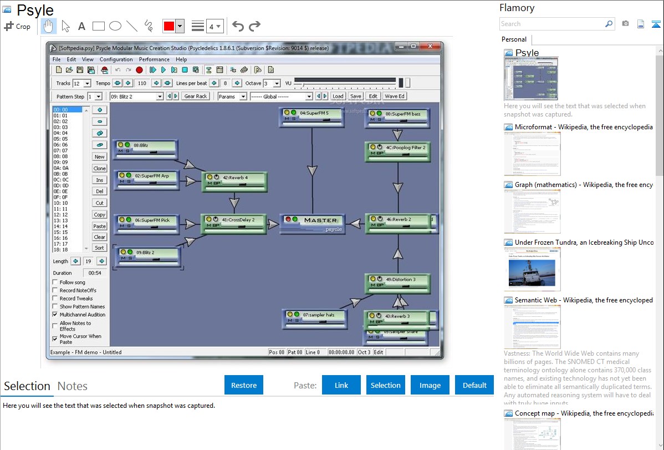
Task: Click the Paste Image button
Action: coord(430,385)
